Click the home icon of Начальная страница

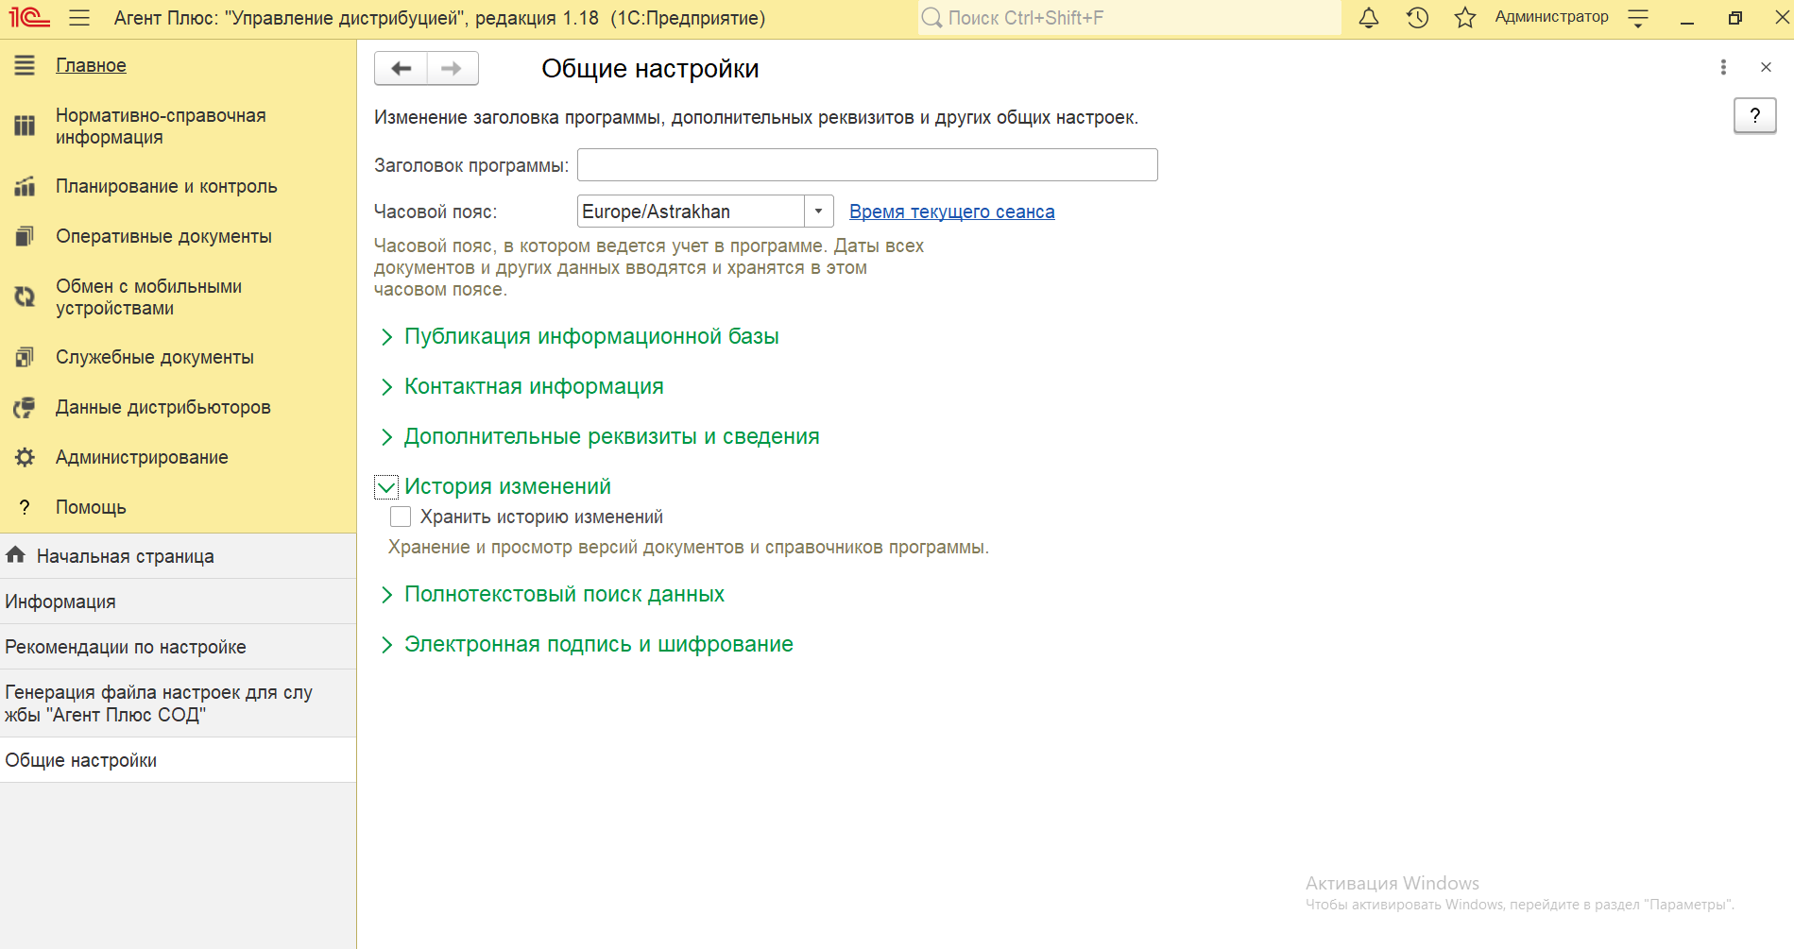(x=15, y=555)
